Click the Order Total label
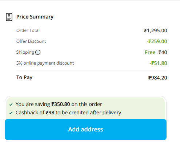Screen dimensions: 180x147 (28, 30)
